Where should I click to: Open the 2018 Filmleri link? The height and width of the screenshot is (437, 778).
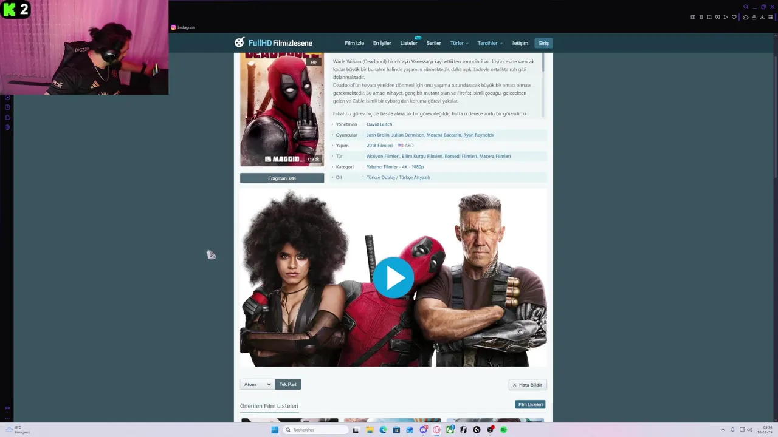tap(379, 146)
